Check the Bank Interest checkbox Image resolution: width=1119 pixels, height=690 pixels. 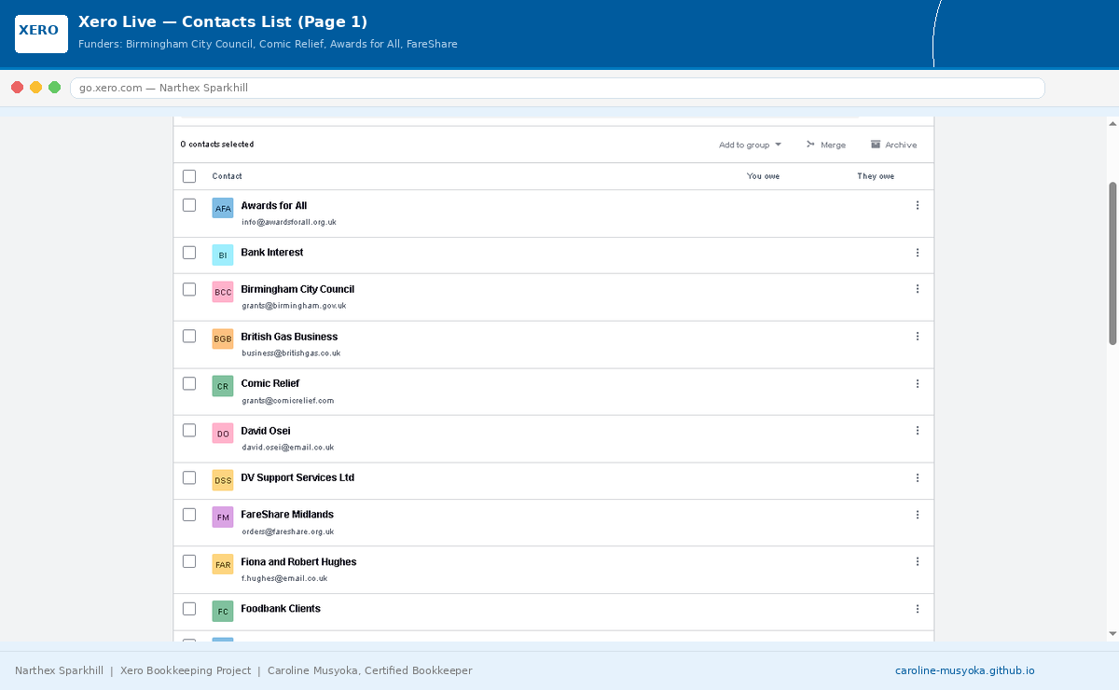189,253
